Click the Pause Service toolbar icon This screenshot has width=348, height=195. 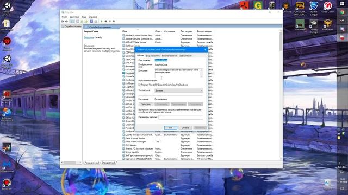coord(110,22)
